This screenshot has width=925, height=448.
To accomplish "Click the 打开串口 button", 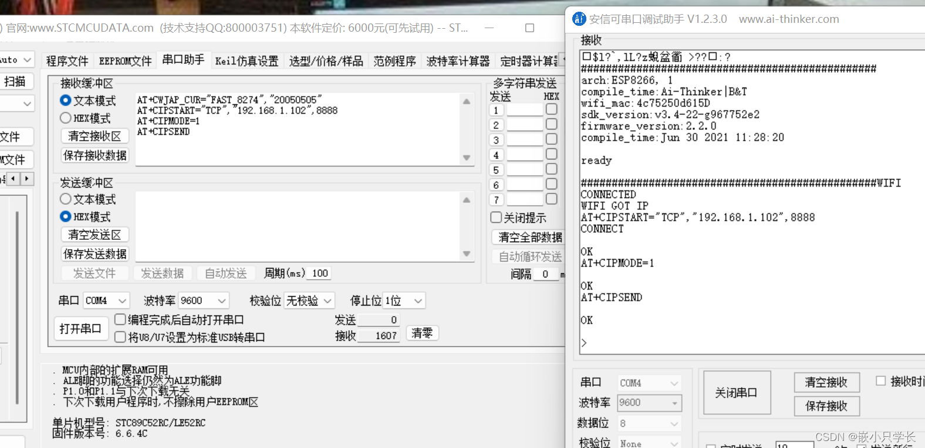I will [80, 329].
